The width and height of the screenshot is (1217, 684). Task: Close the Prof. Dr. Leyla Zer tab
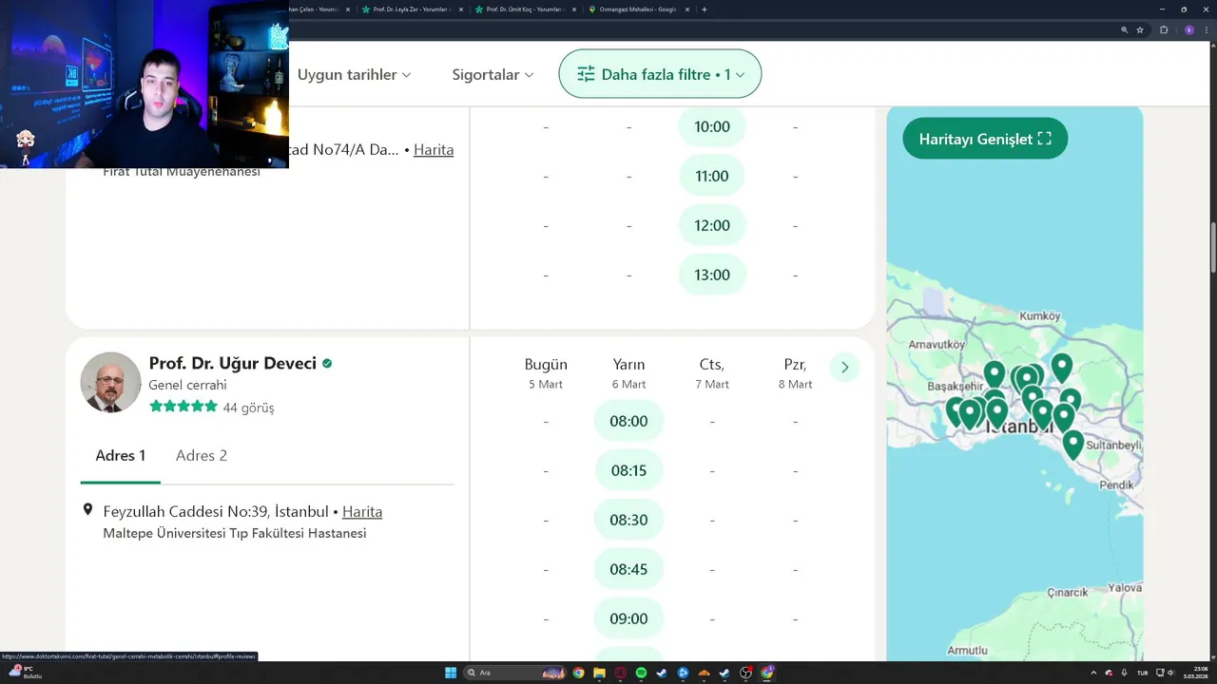click(x=460, y=9)
